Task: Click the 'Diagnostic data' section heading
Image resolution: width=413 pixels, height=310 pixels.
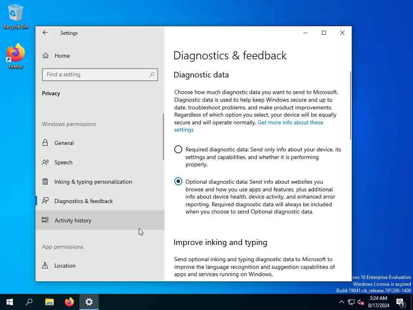Action: pyautogui.click(x=201, y=75)
